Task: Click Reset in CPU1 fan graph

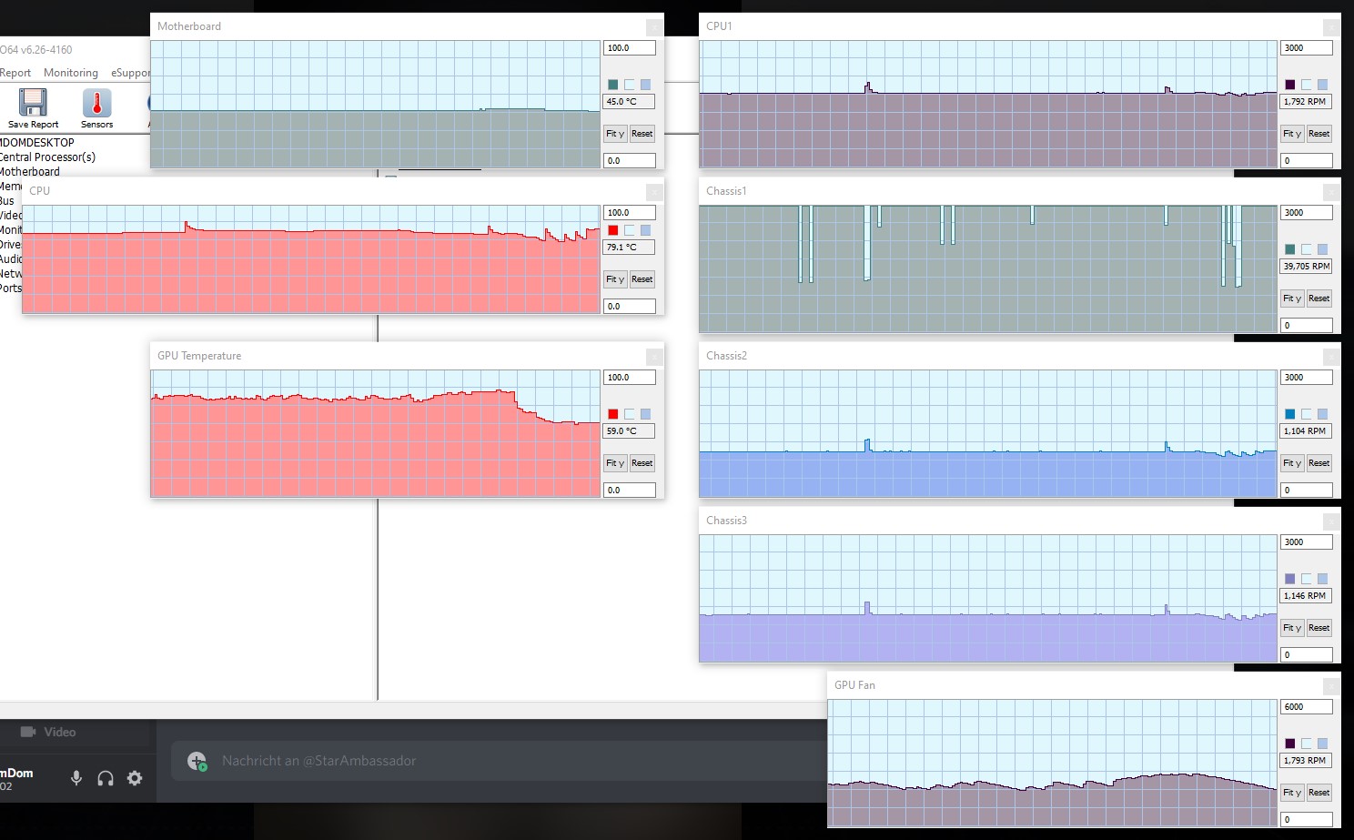Action: coord(1319,134)
